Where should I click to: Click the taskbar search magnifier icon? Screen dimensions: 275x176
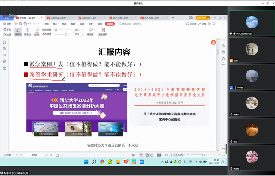point(94,162)
